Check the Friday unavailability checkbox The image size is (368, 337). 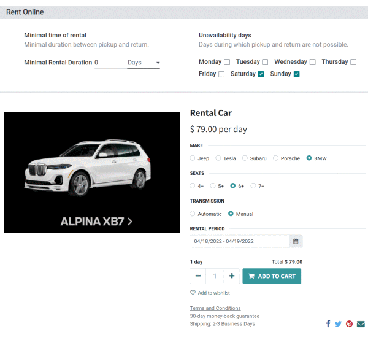(221, 74)
